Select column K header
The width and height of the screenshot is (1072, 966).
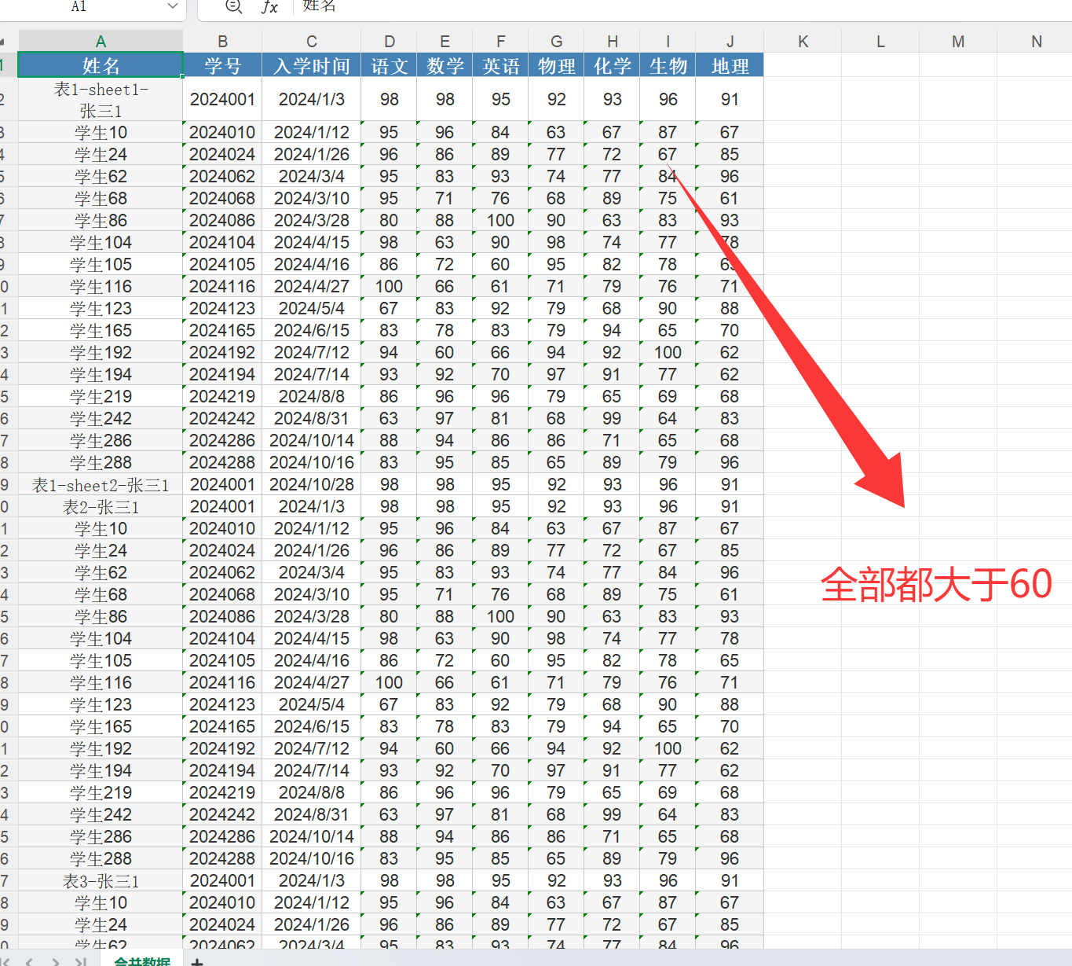[803, 42]
